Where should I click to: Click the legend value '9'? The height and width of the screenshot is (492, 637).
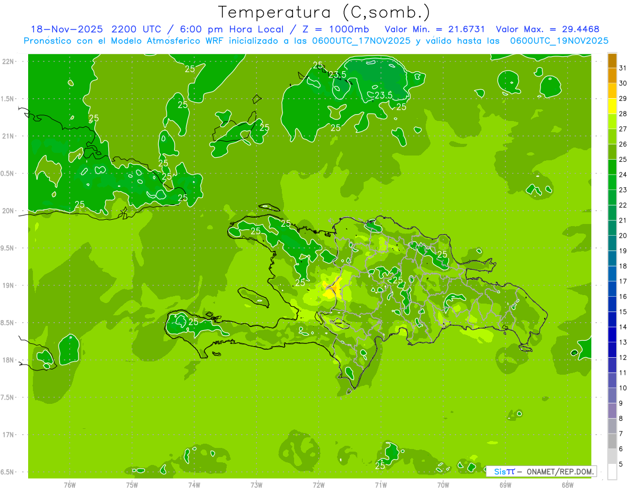pyautogui.click(x=621, y=403)
